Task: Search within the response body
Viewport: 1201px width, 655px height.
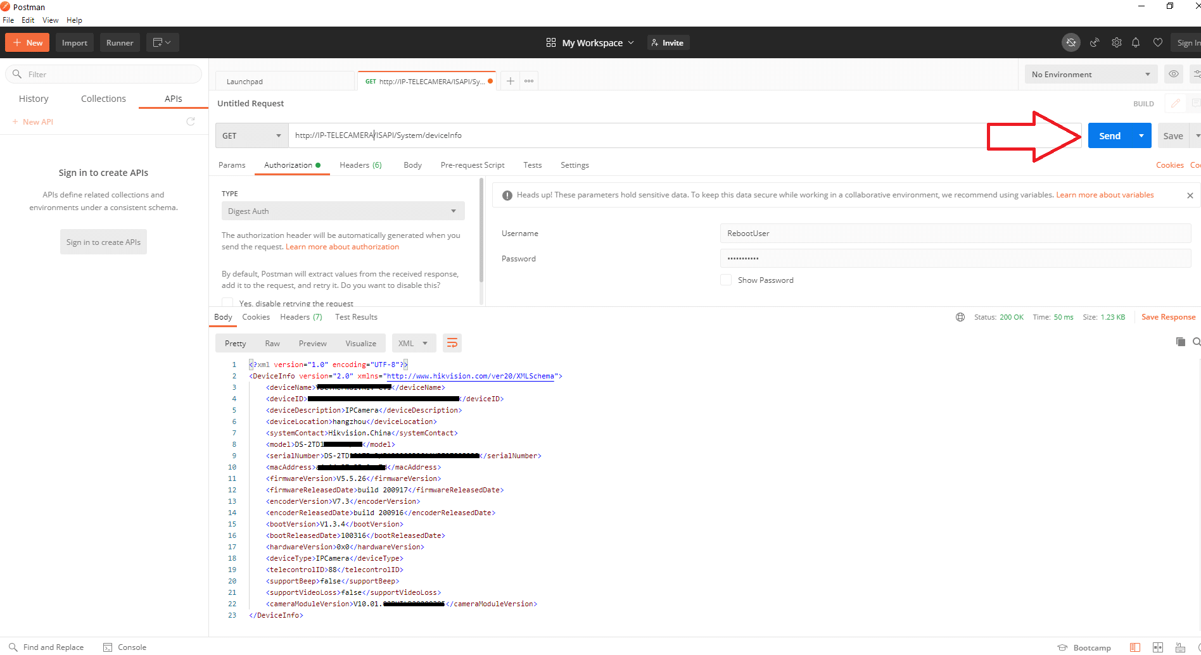Action: (1197, 342)
